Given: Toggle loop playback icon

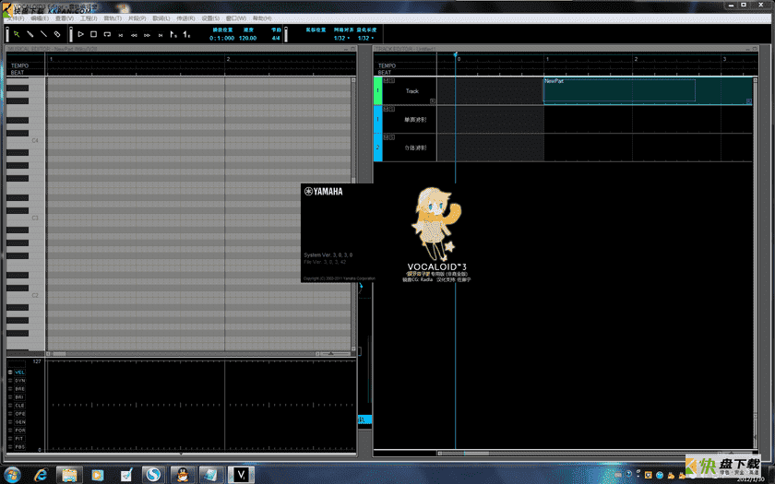Looking at the screenshot, I should [107, 35].
